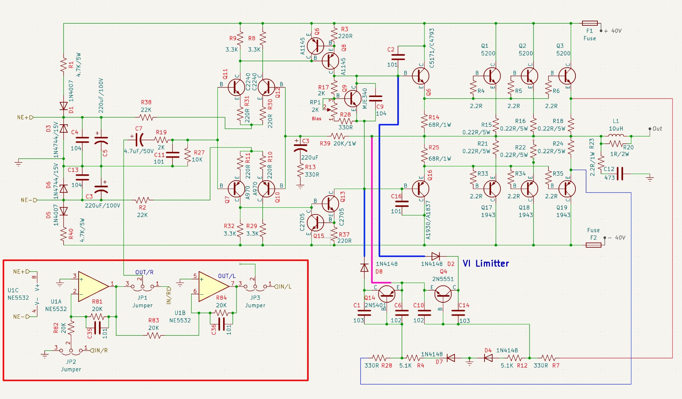This screenshot has width=682, height=399.
Task: Select the D1 1N4007 diode symbol
Action: pyautogui.click(x=64, y=106)
